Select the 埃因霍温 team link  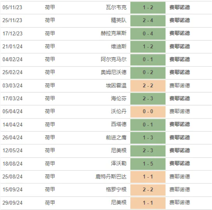tap(116, 86)
